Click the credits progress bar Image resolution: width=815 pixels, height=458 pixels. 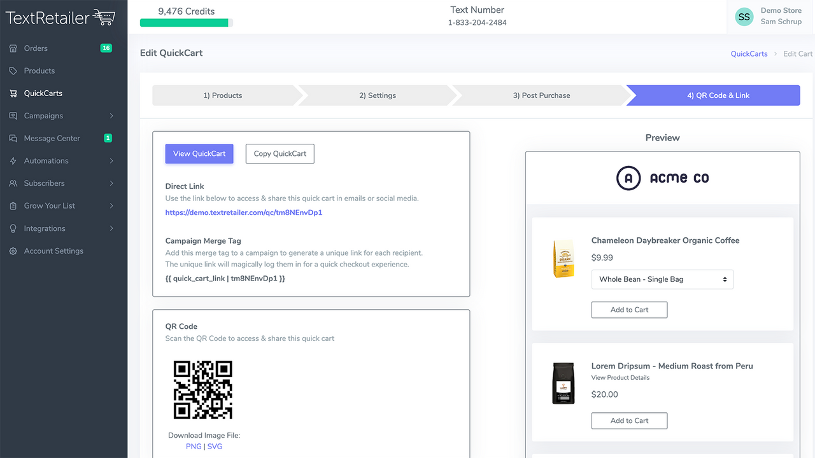tap(187, 23)
